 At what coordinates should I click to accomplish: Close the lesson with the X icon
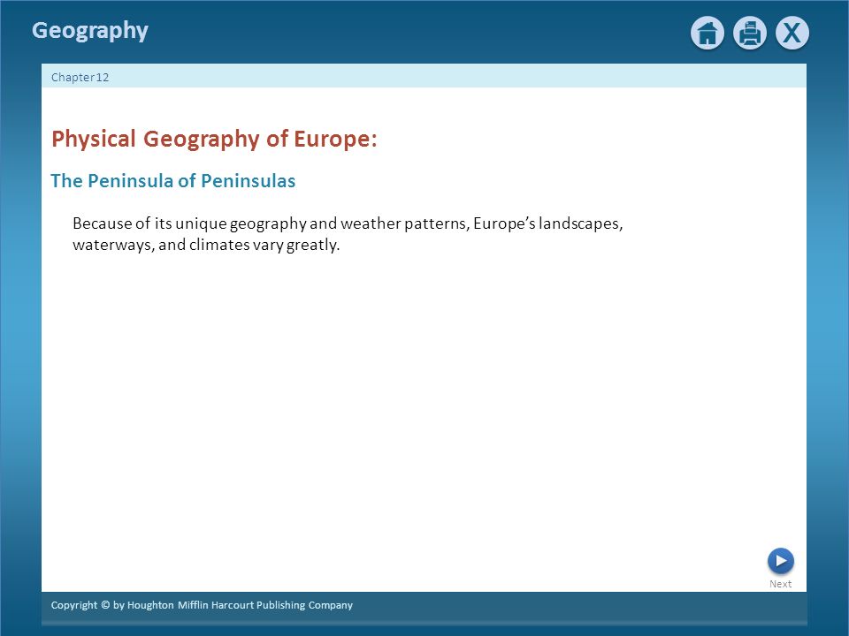(x=792, y=33)
